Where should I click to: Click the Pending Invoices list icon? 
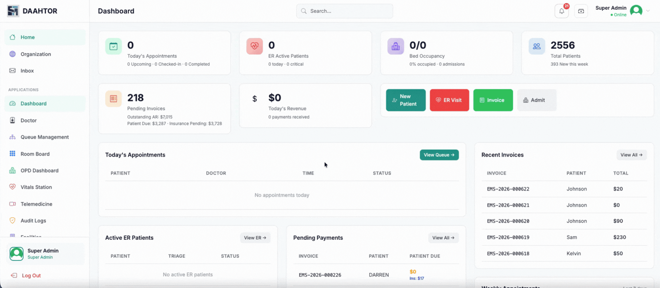coord(113,99)
